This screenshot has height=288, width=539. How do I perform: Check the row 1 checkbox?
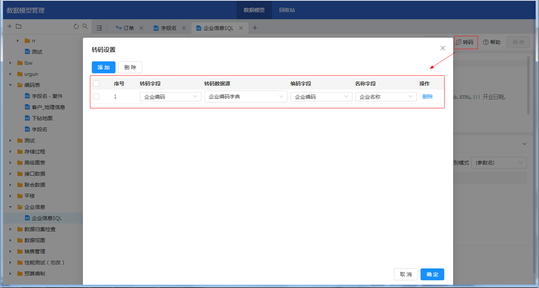(x=96, y=96)
